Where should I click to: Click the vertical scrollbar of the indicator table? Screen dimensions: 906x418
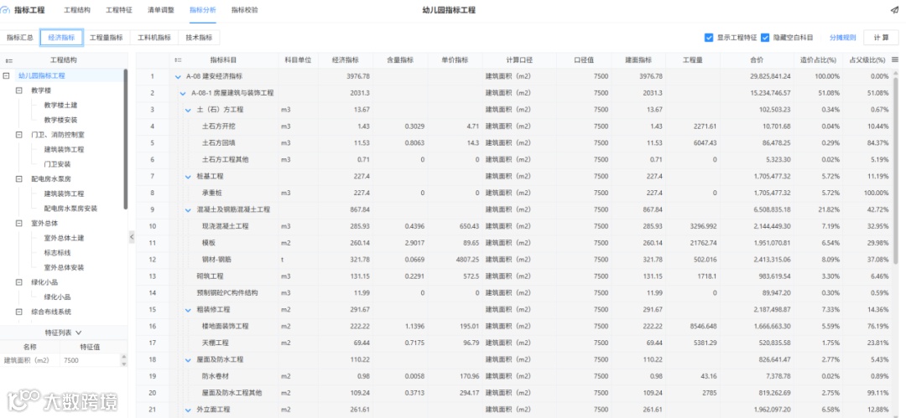pyautogui.click(x=897, y=170)
